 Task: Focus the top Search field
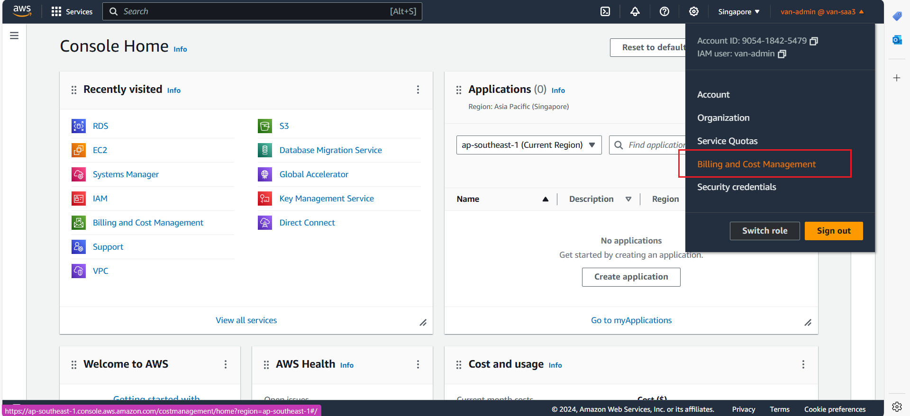(x=262, y=11)
